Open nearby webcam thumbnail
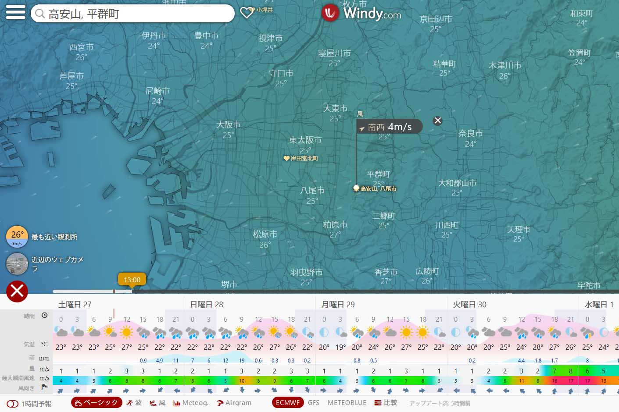 tap(17, 263)
